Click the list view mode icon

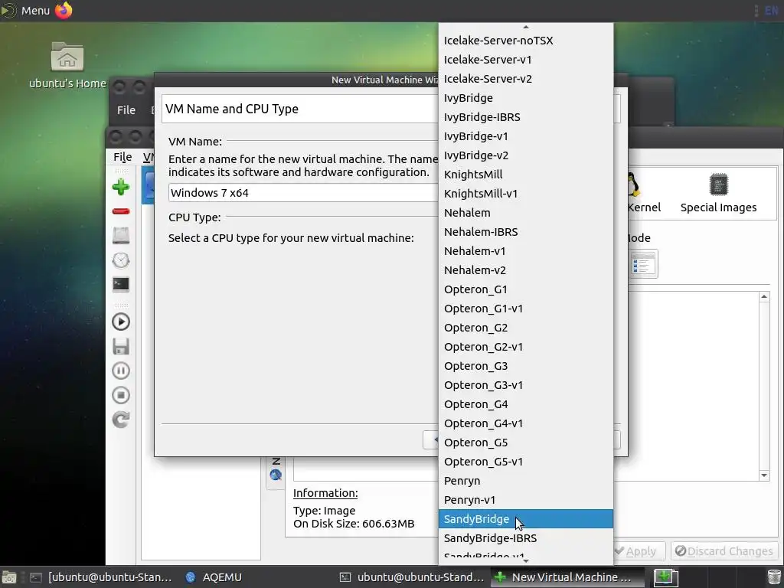642,263
